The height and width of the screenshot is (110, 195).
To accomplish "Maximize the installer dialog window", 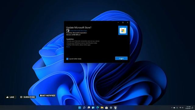I will pos(123,22).
